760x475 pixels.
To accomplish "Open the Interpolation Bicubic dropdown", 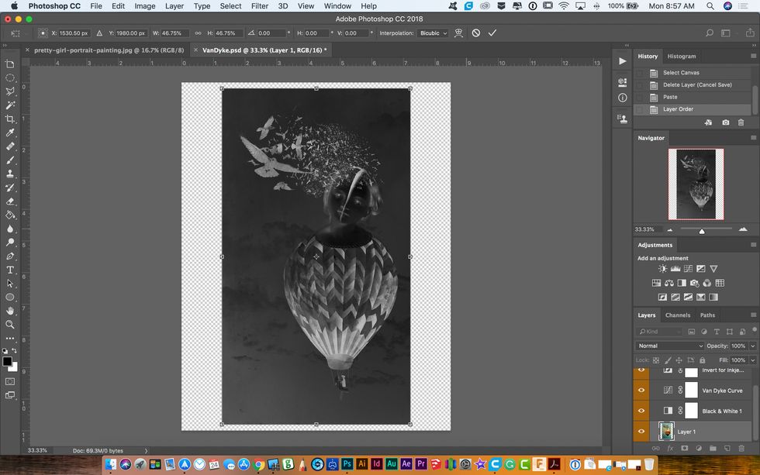I will tap(433, 33).
